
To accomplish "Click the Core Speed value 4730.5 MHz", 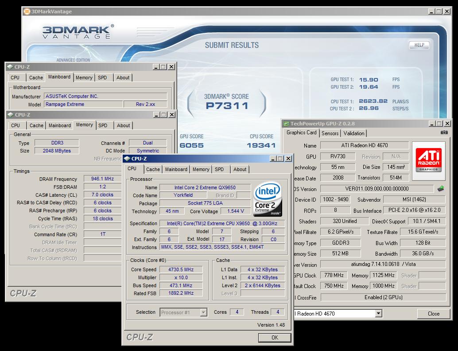I will [x=181, y=269].
